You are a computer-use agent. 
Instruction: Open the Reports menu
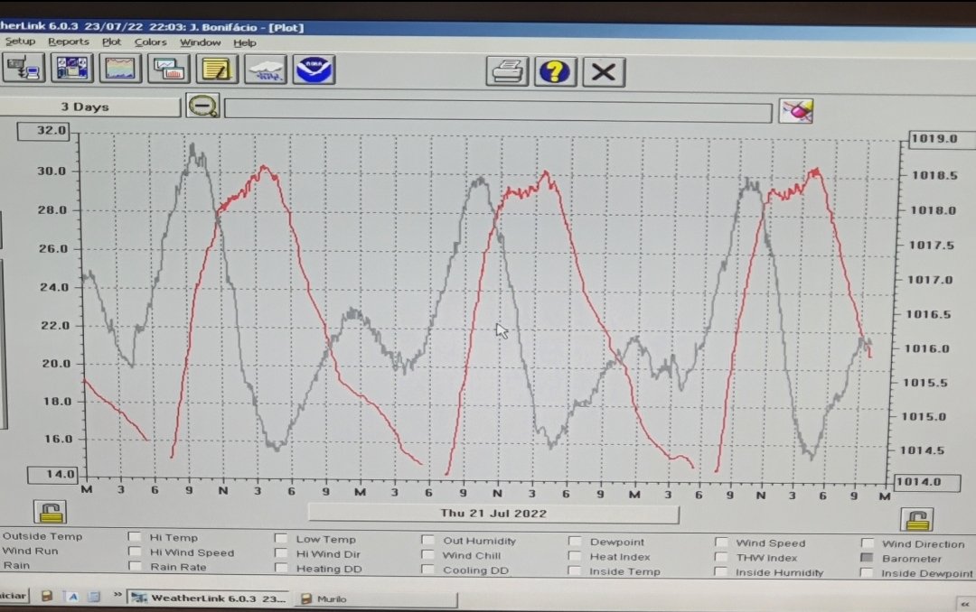[69, 42]
